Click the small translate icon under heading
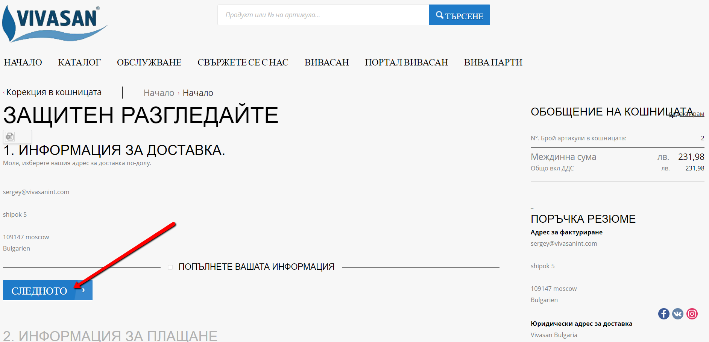Screen dimensions: 709x342 pyautogui.click(x=10, y=137)
